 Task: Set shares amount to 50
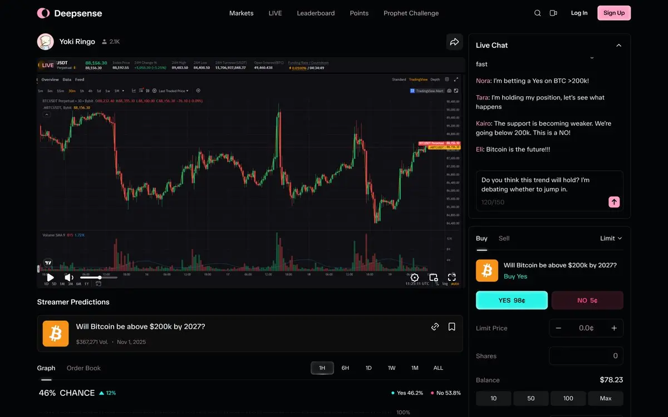(531, 398)
